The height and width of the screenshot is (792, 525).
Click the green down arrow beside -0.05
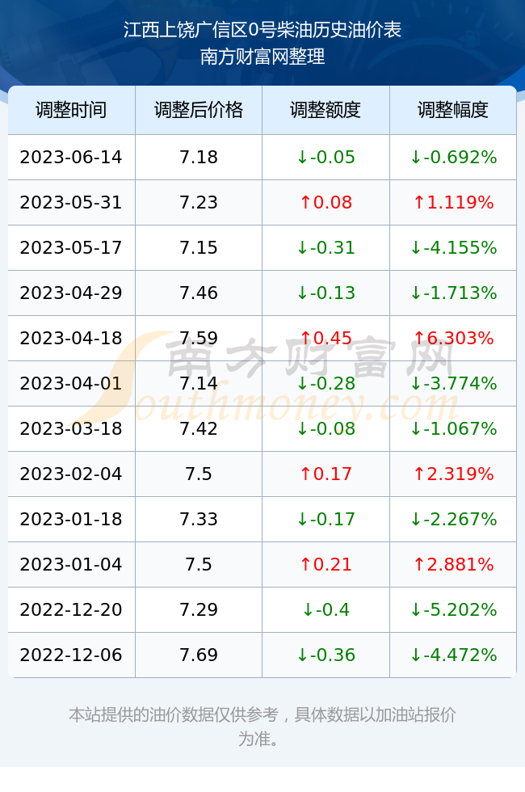(x=302, y=158)
